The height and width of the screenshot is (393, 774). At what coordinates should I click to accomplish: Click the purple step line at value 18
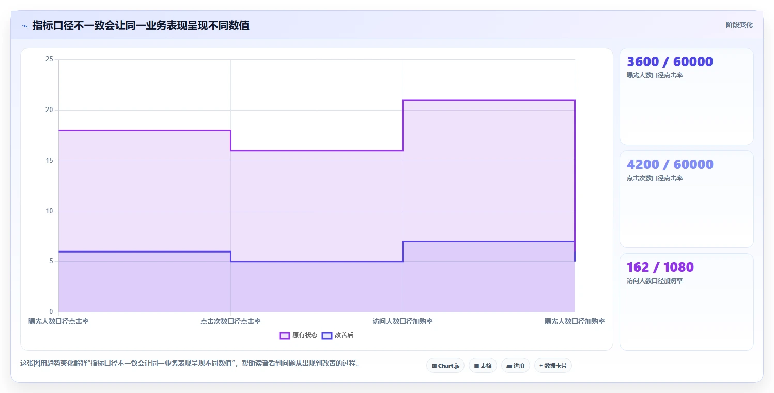[145, 130]
